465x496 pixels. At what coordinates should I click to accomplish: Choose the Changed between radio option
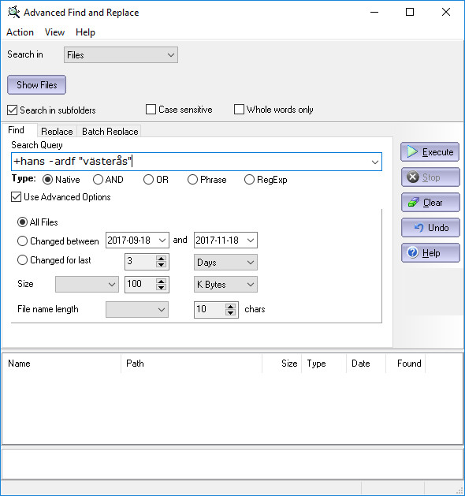(x=22, y=241)
